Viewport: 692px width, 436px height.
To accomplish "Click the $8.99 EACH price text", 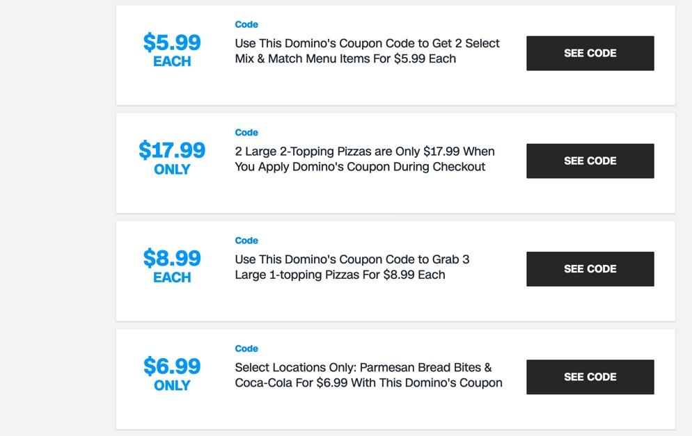I will [x=172, y=266].
